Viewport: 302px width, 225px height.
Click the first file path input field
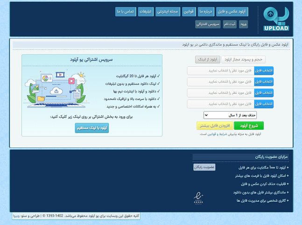tap(221, 70)
